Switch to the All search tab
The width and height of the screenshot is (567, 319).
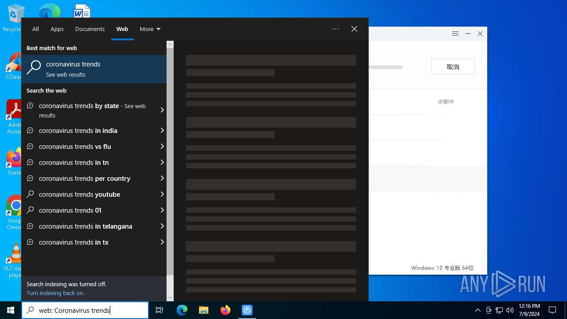coord(35,29)
